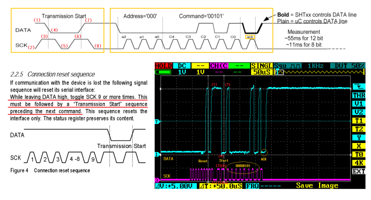The width and height of the screenshot is (371, 200).
Task: Click the Reset label on scope
Action: coord(203,161)
